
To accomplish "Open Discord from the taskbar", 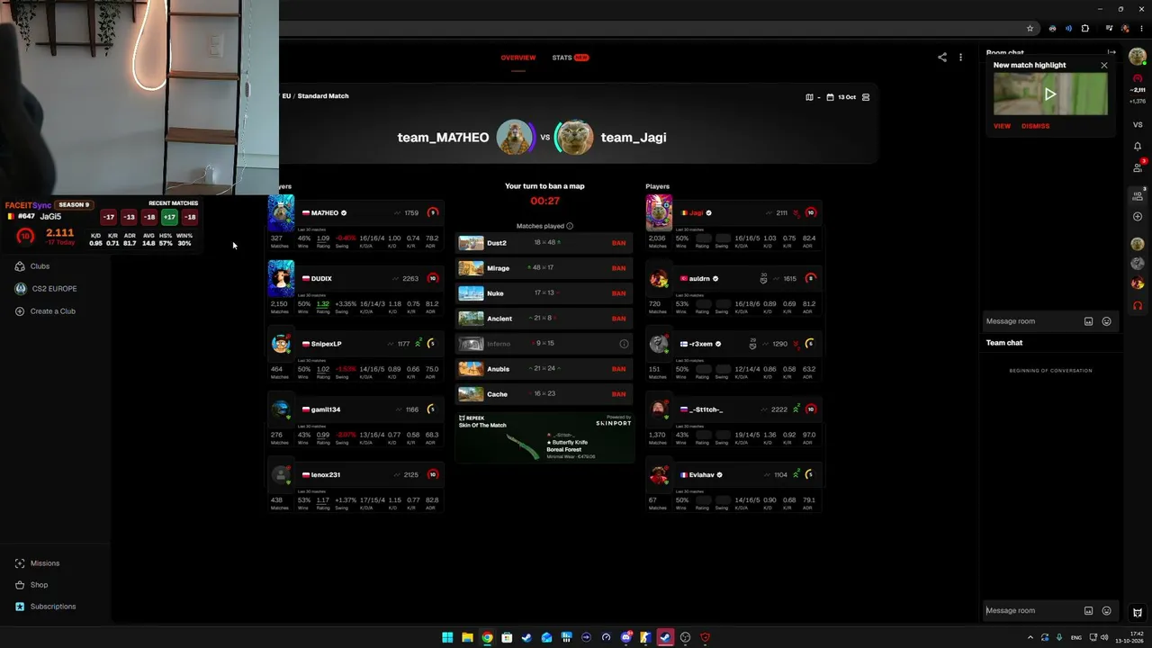I will click(625, 637).
